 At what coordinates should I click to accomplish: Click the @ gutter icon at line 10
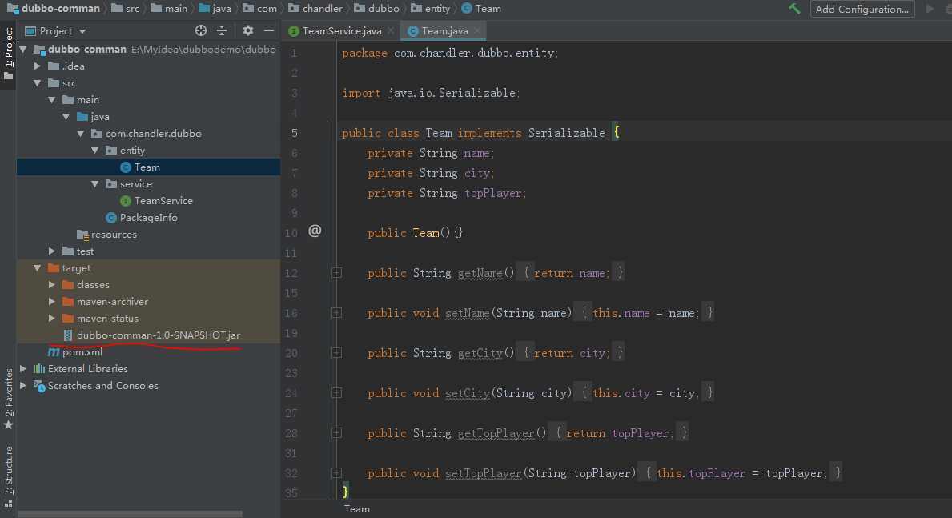[x=315, y=230]
